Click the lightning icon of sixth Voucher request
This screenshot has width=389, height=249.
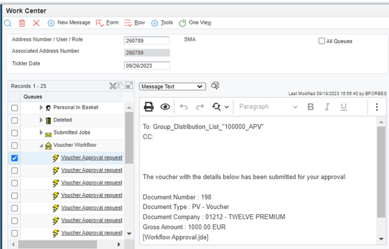(56, 221)
